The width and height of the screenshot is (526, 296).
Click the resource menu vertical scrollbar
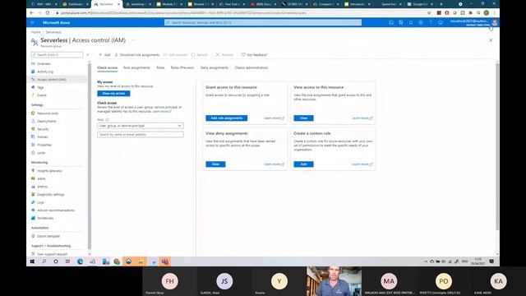tap(90, 156)
